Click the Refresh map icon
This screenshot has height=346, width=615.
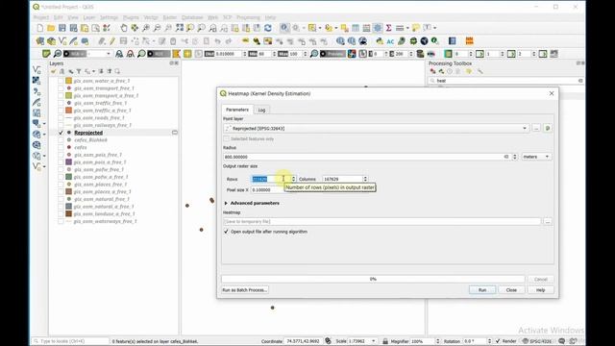(x=268, y=28)
